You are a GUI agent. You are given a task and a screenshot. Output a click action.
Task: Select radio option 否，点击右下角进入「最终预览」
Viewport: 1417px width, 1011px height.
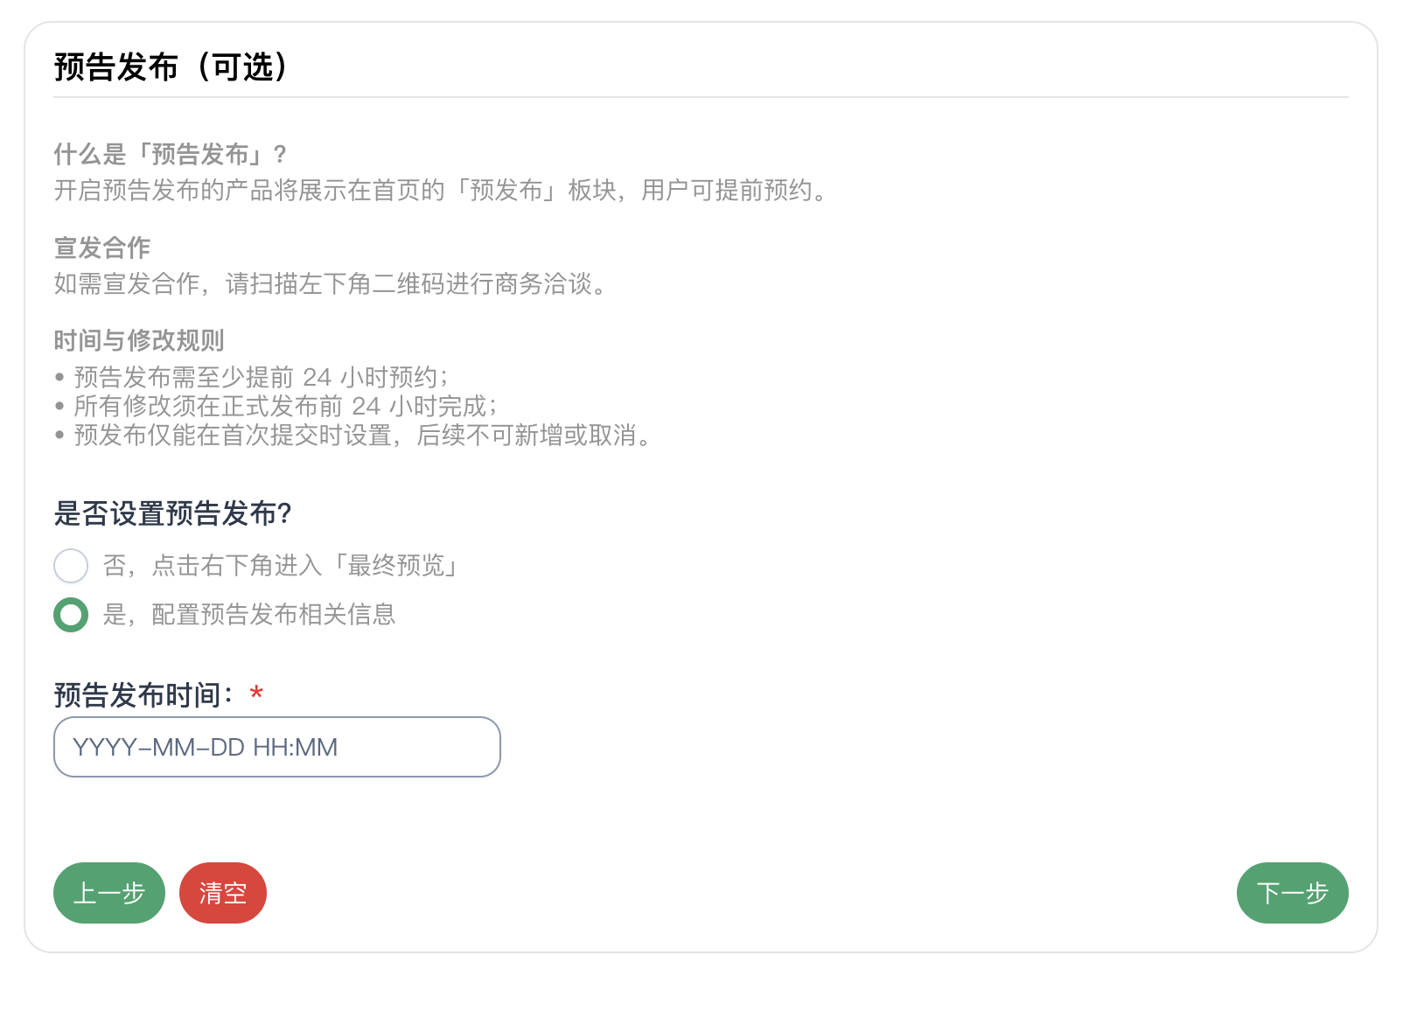(72, 566)
